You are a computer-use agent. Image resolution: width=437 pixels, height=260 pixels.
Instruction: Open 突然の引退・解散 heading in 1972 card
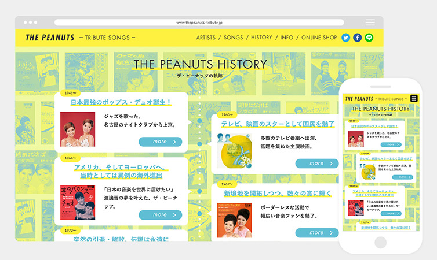(121, 239)
